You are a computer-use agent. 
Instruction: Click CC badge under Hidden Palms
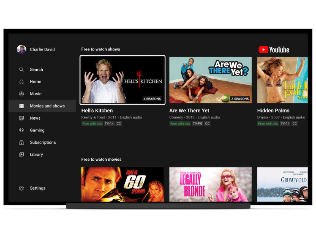click(x=295, y=124)
